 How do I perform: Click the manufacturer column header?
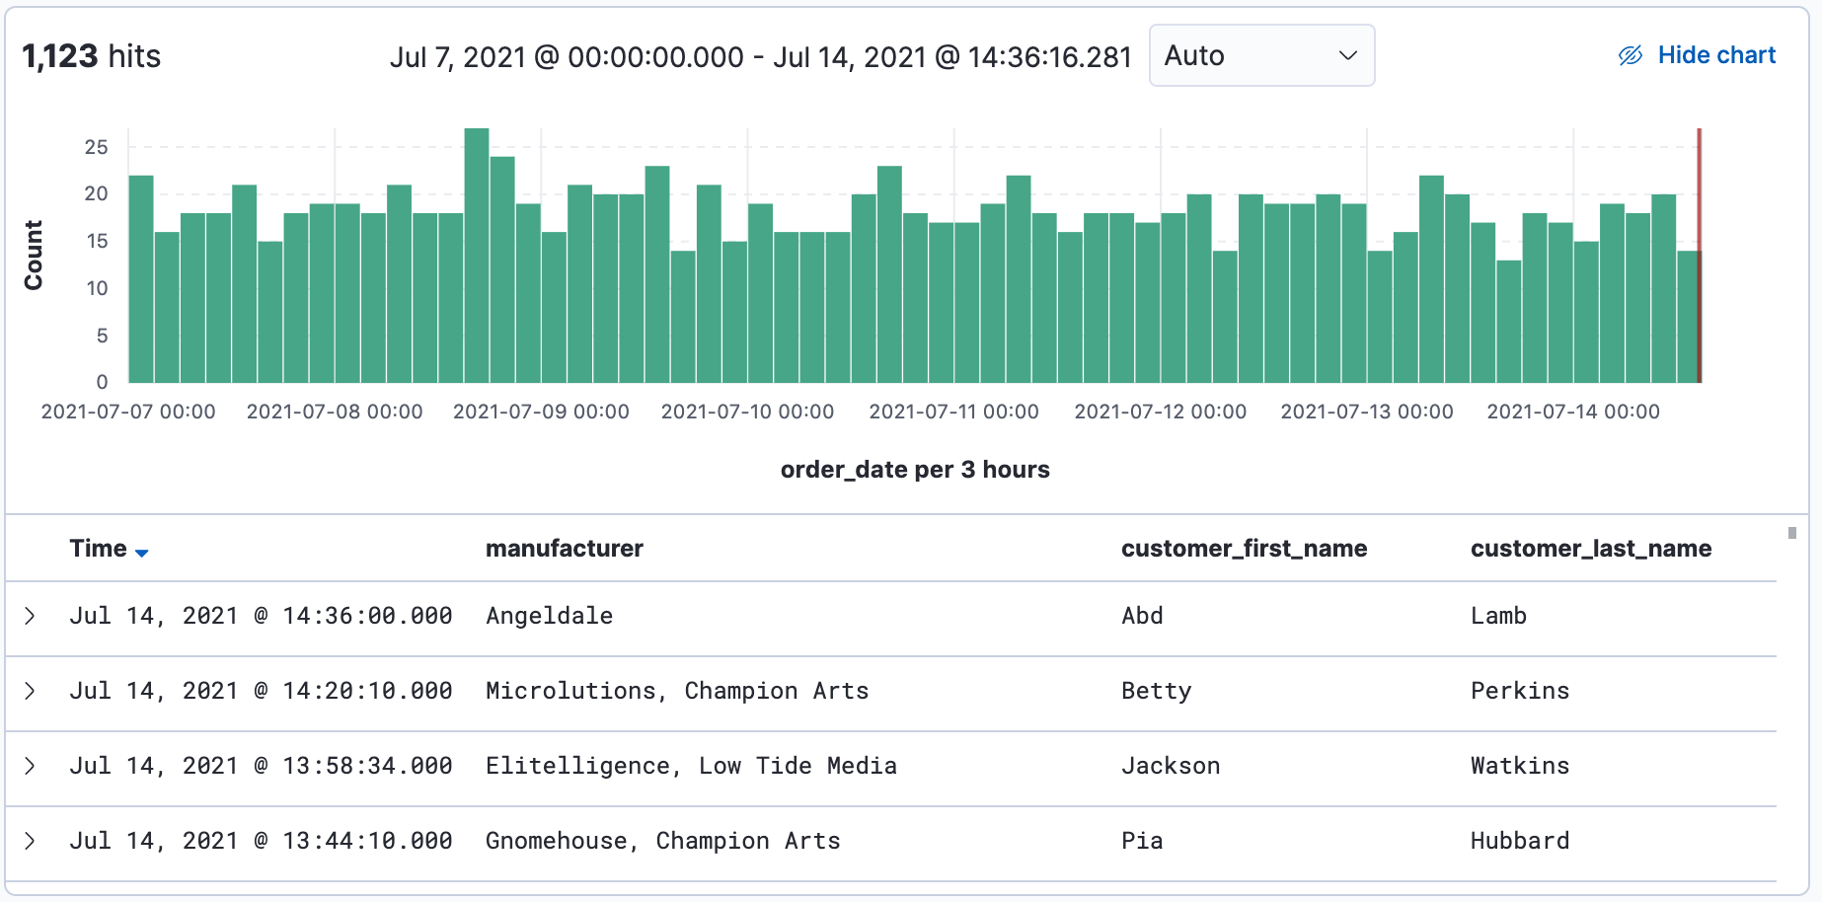564,549
